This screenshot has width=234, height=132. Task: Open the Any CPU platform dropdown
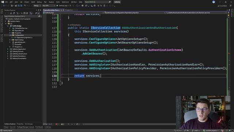[49, 6]
